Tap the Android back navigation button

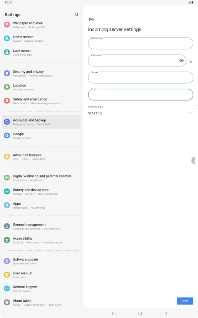[x=166, y=313]
